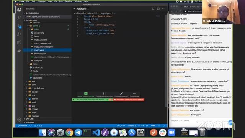Open Telegram from the Dock

coord(78,133)
